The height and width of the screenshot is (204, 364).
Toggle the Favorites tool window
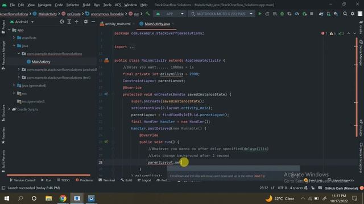pyautogui.click(x=3, y=135)
